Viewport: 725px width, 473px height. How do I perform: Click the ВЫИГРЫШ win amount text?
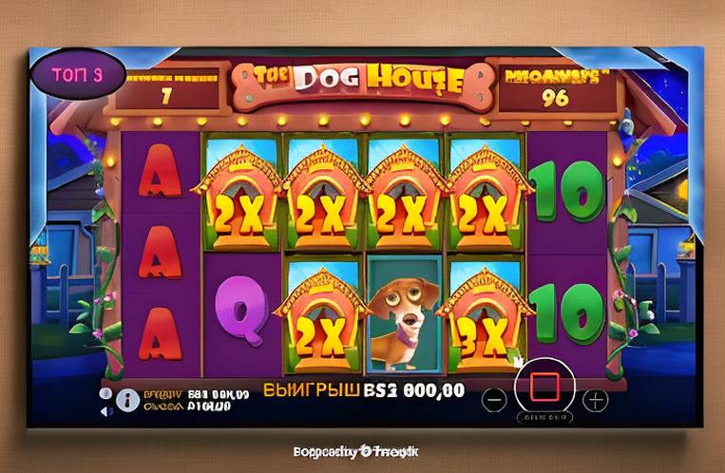pyautogui.click(x=364, y=390)
